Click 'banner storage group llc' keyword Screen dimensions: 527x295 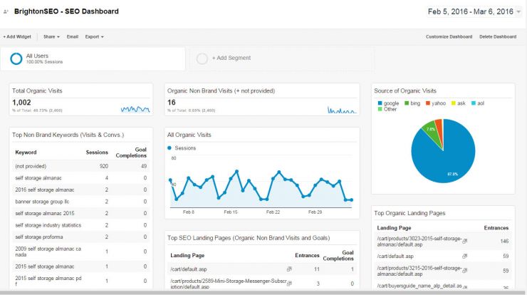click(x=42, y=202)
